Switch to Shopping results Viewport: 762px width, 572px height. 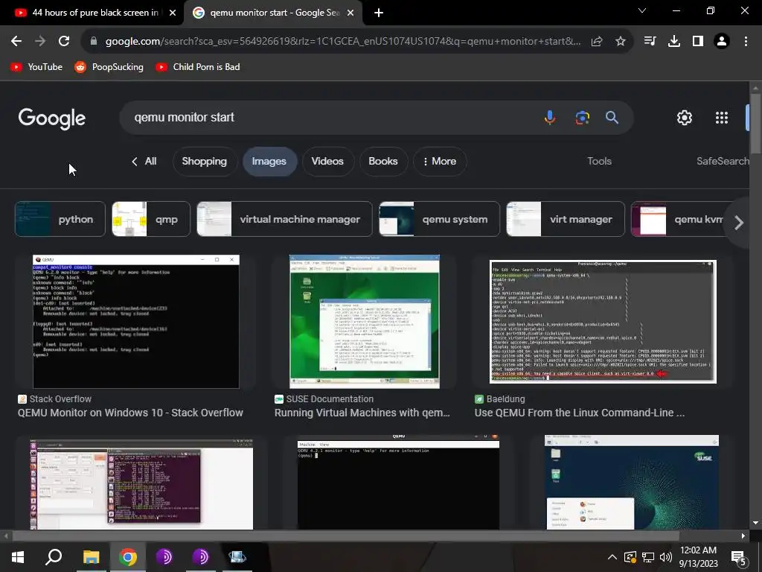tap(205, 161)
